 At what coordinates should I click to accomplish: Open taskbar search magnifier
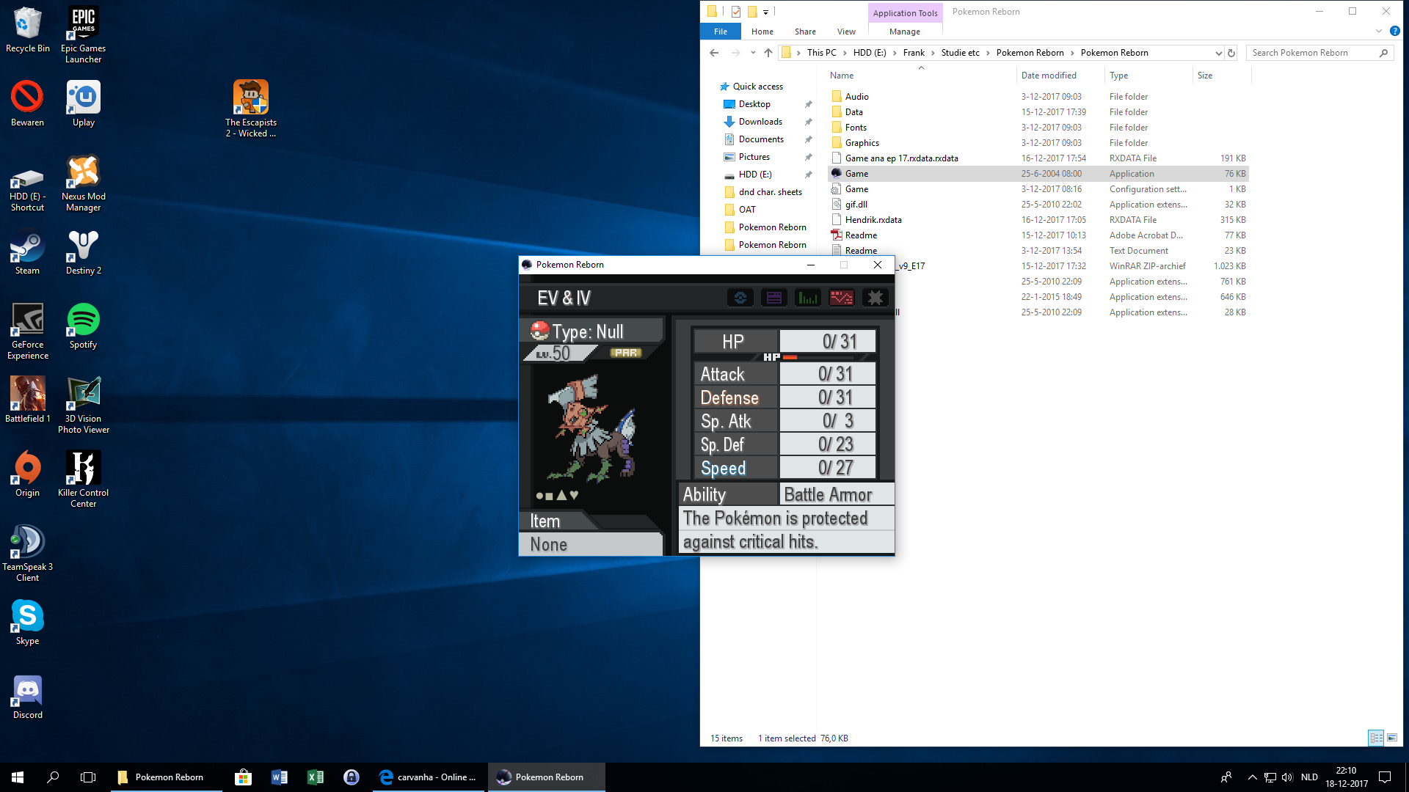[x=53, y=777]
